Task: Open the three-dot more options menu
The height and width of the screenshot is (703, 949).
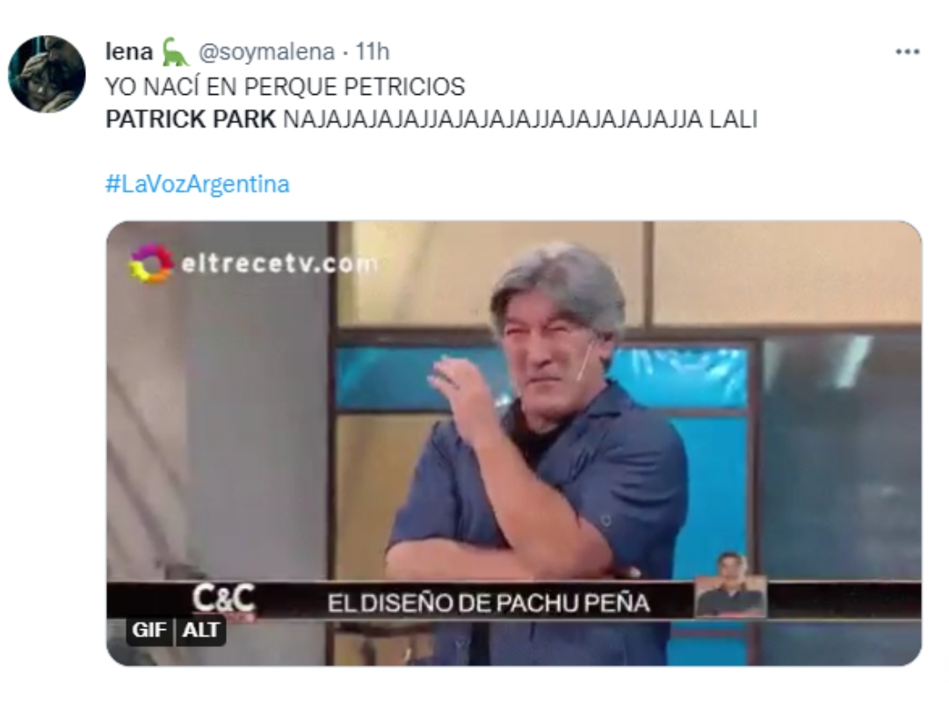Action: click(x=907, y=52)
